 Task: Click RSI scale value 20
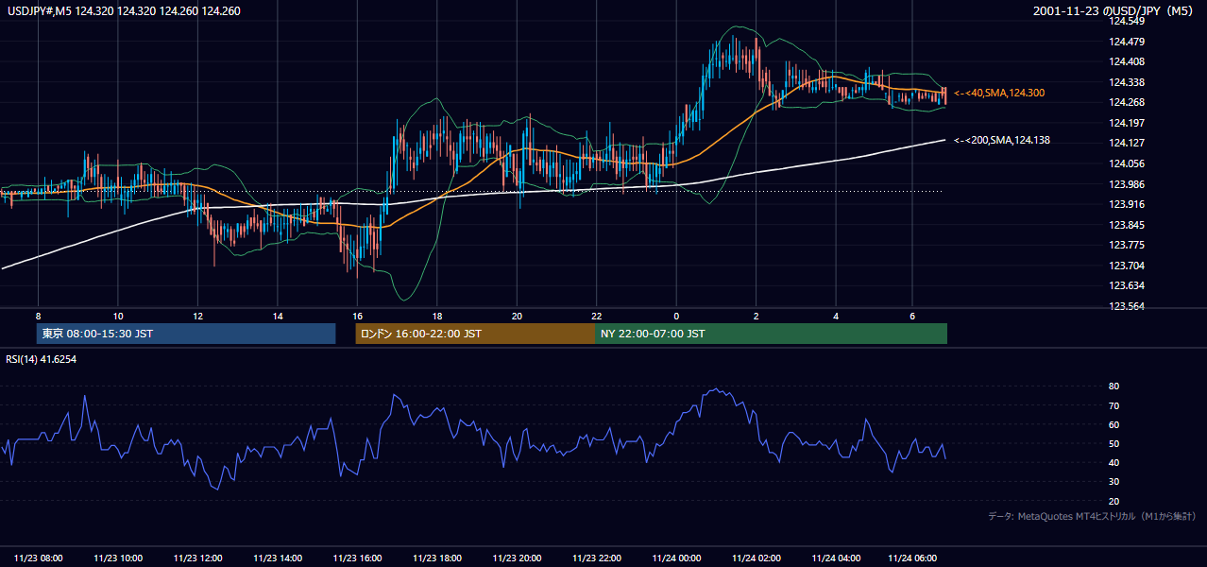point(1113,501)
